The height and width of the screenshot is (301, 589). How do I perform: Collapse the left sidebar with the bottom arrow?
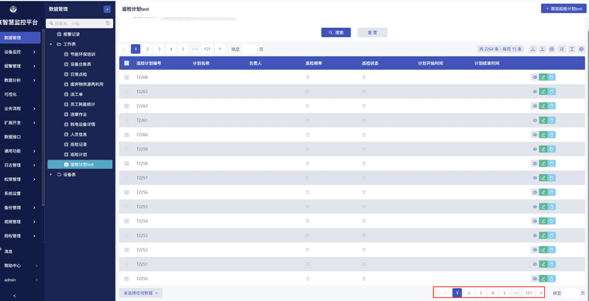(x=15, y=296)
